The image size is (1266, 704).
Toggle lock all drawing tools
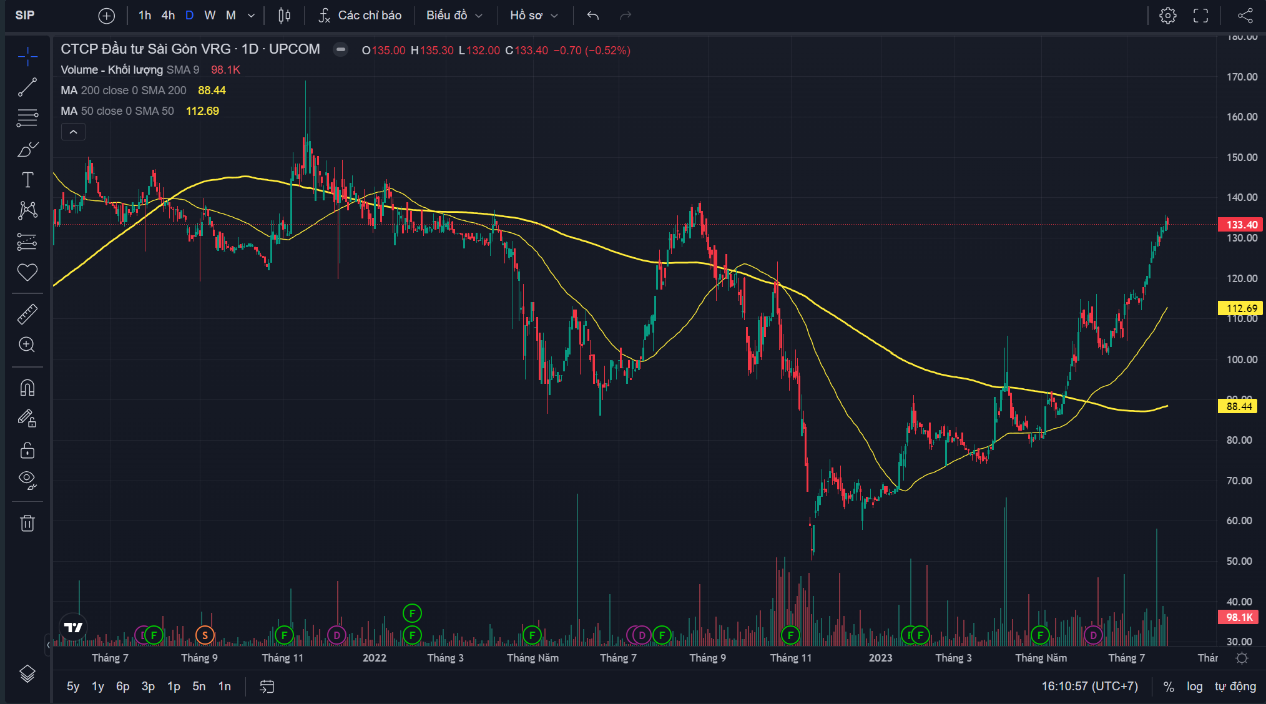coord(27,449)
